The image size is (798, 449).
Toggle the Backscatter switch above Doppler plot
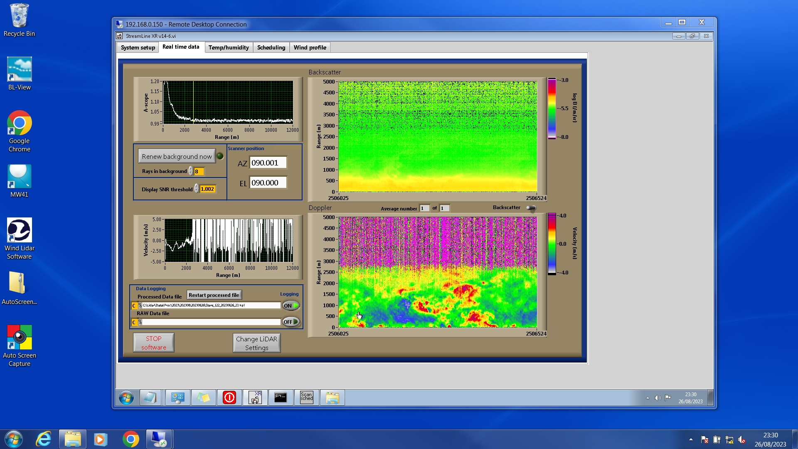click(x=531, y=208)
